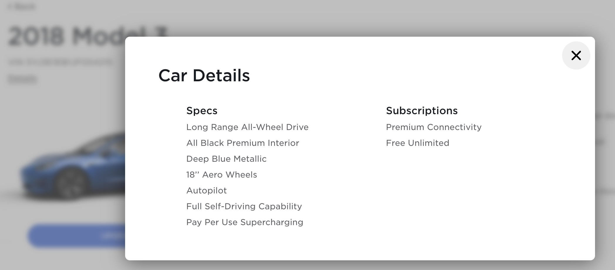Image resolution: width=615 pixels, height=270 pixels.
Task: Click the Deep Blue Metallic spec line
Action: [226, 159]
